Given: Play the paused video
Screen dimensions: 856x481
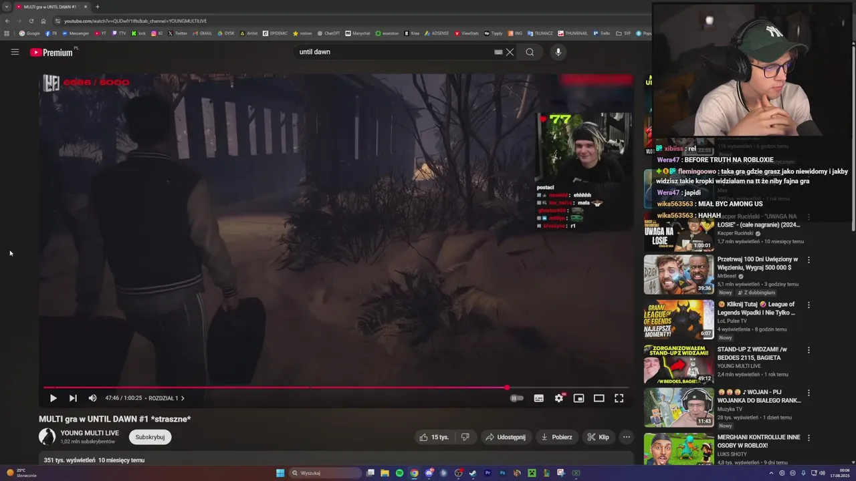Looking at the screenshot, I should 53,398.
